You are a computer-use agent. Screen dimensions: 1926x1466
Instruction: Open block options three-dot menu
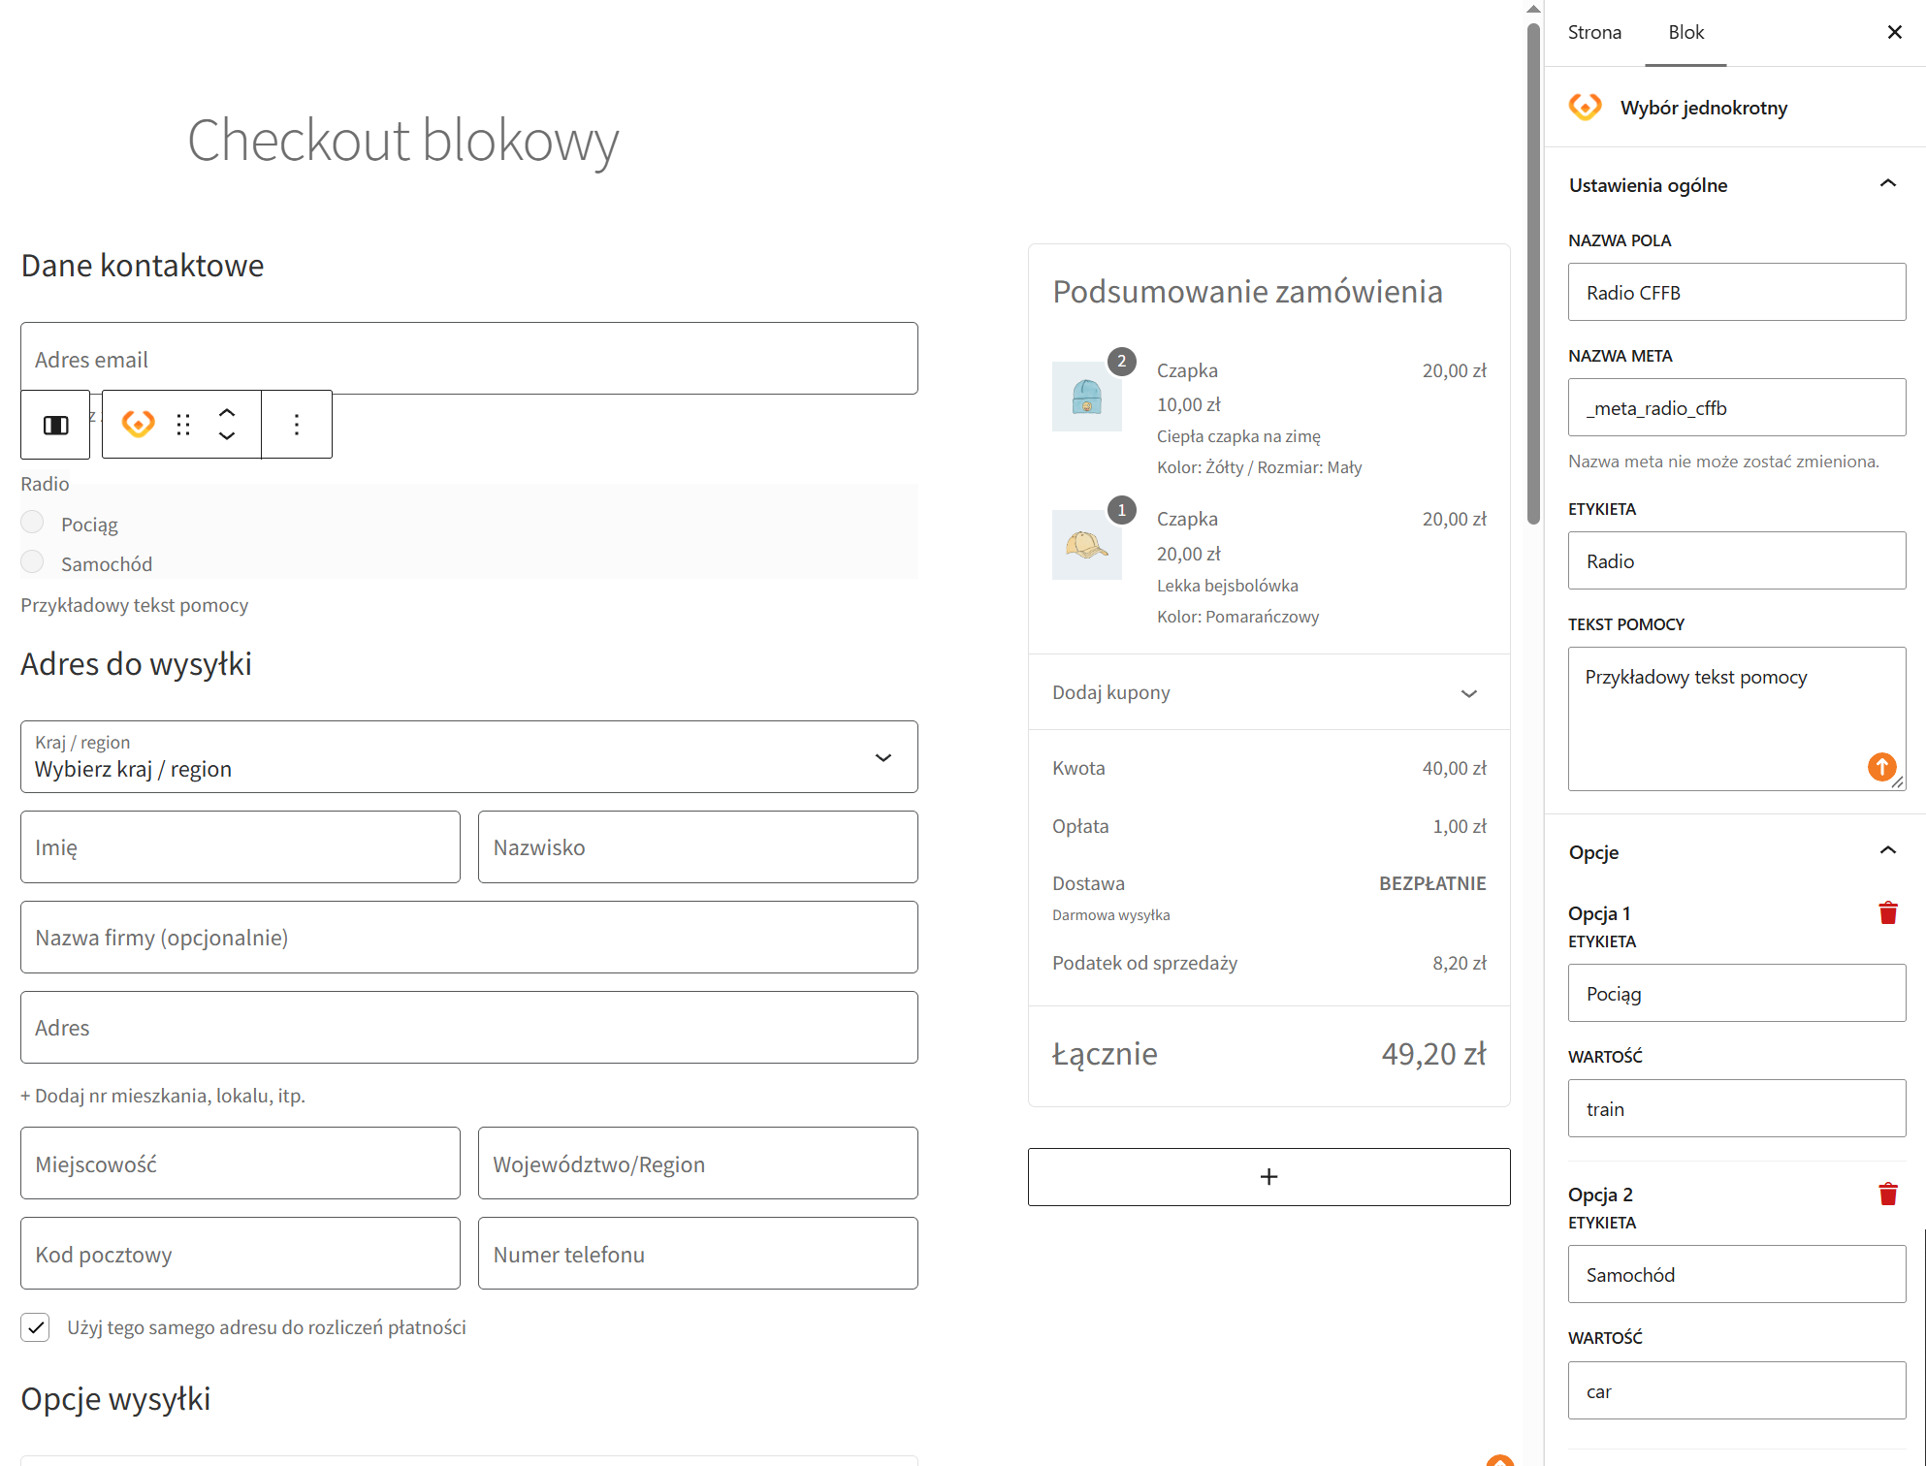coord(297,425)
